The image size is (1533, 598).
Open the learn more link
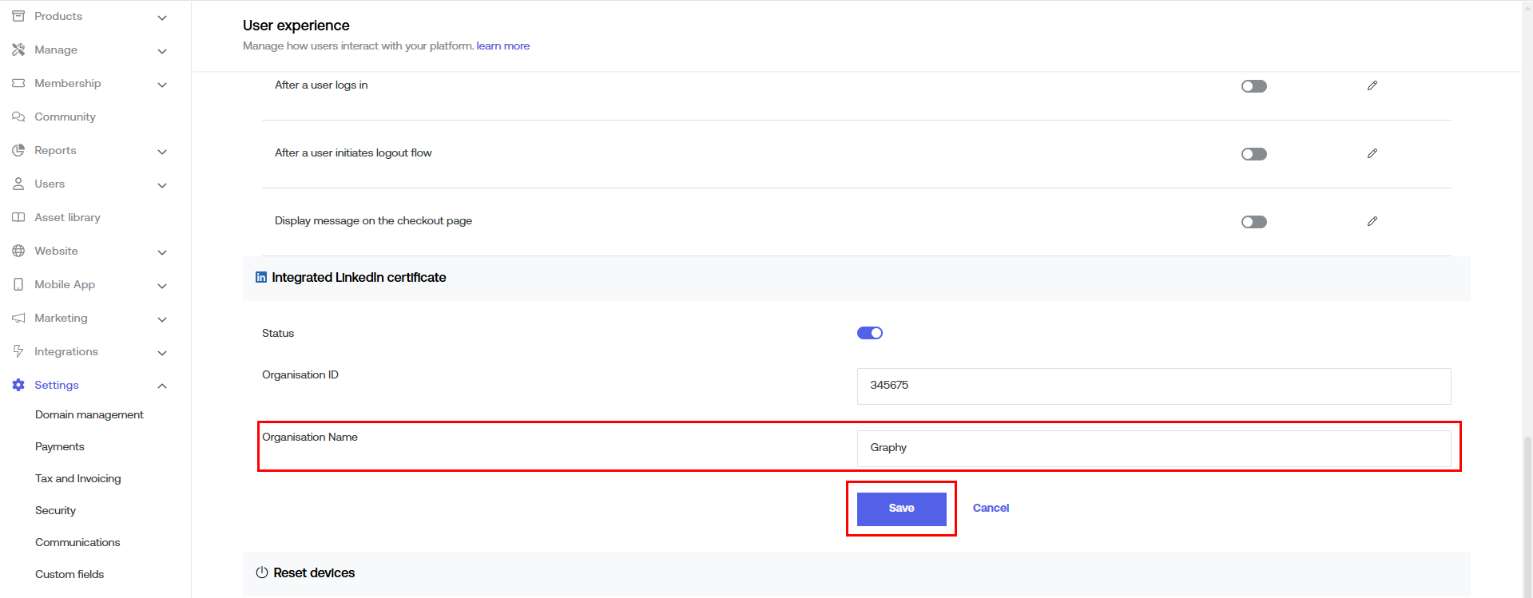tap(502, 46)
